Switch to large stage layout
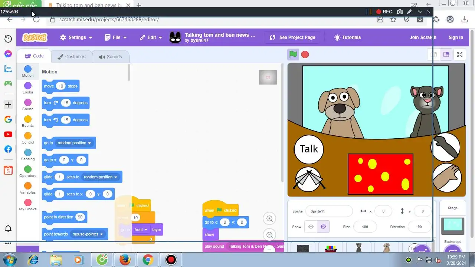Image resolution: width=475 pixels, height=267 pixels. click(x=446, y=55)
